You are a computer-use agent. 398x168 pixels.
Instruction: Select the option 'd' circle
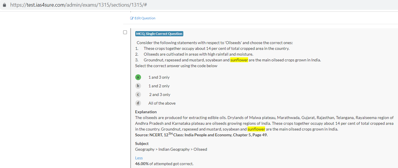138,103
